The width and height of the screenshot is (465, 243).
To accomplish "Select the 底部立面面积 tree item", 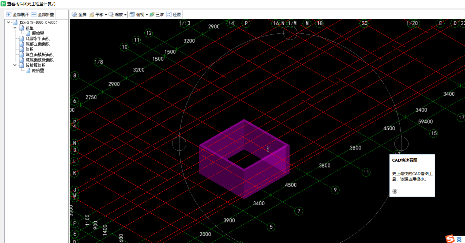I will [37, 44].
